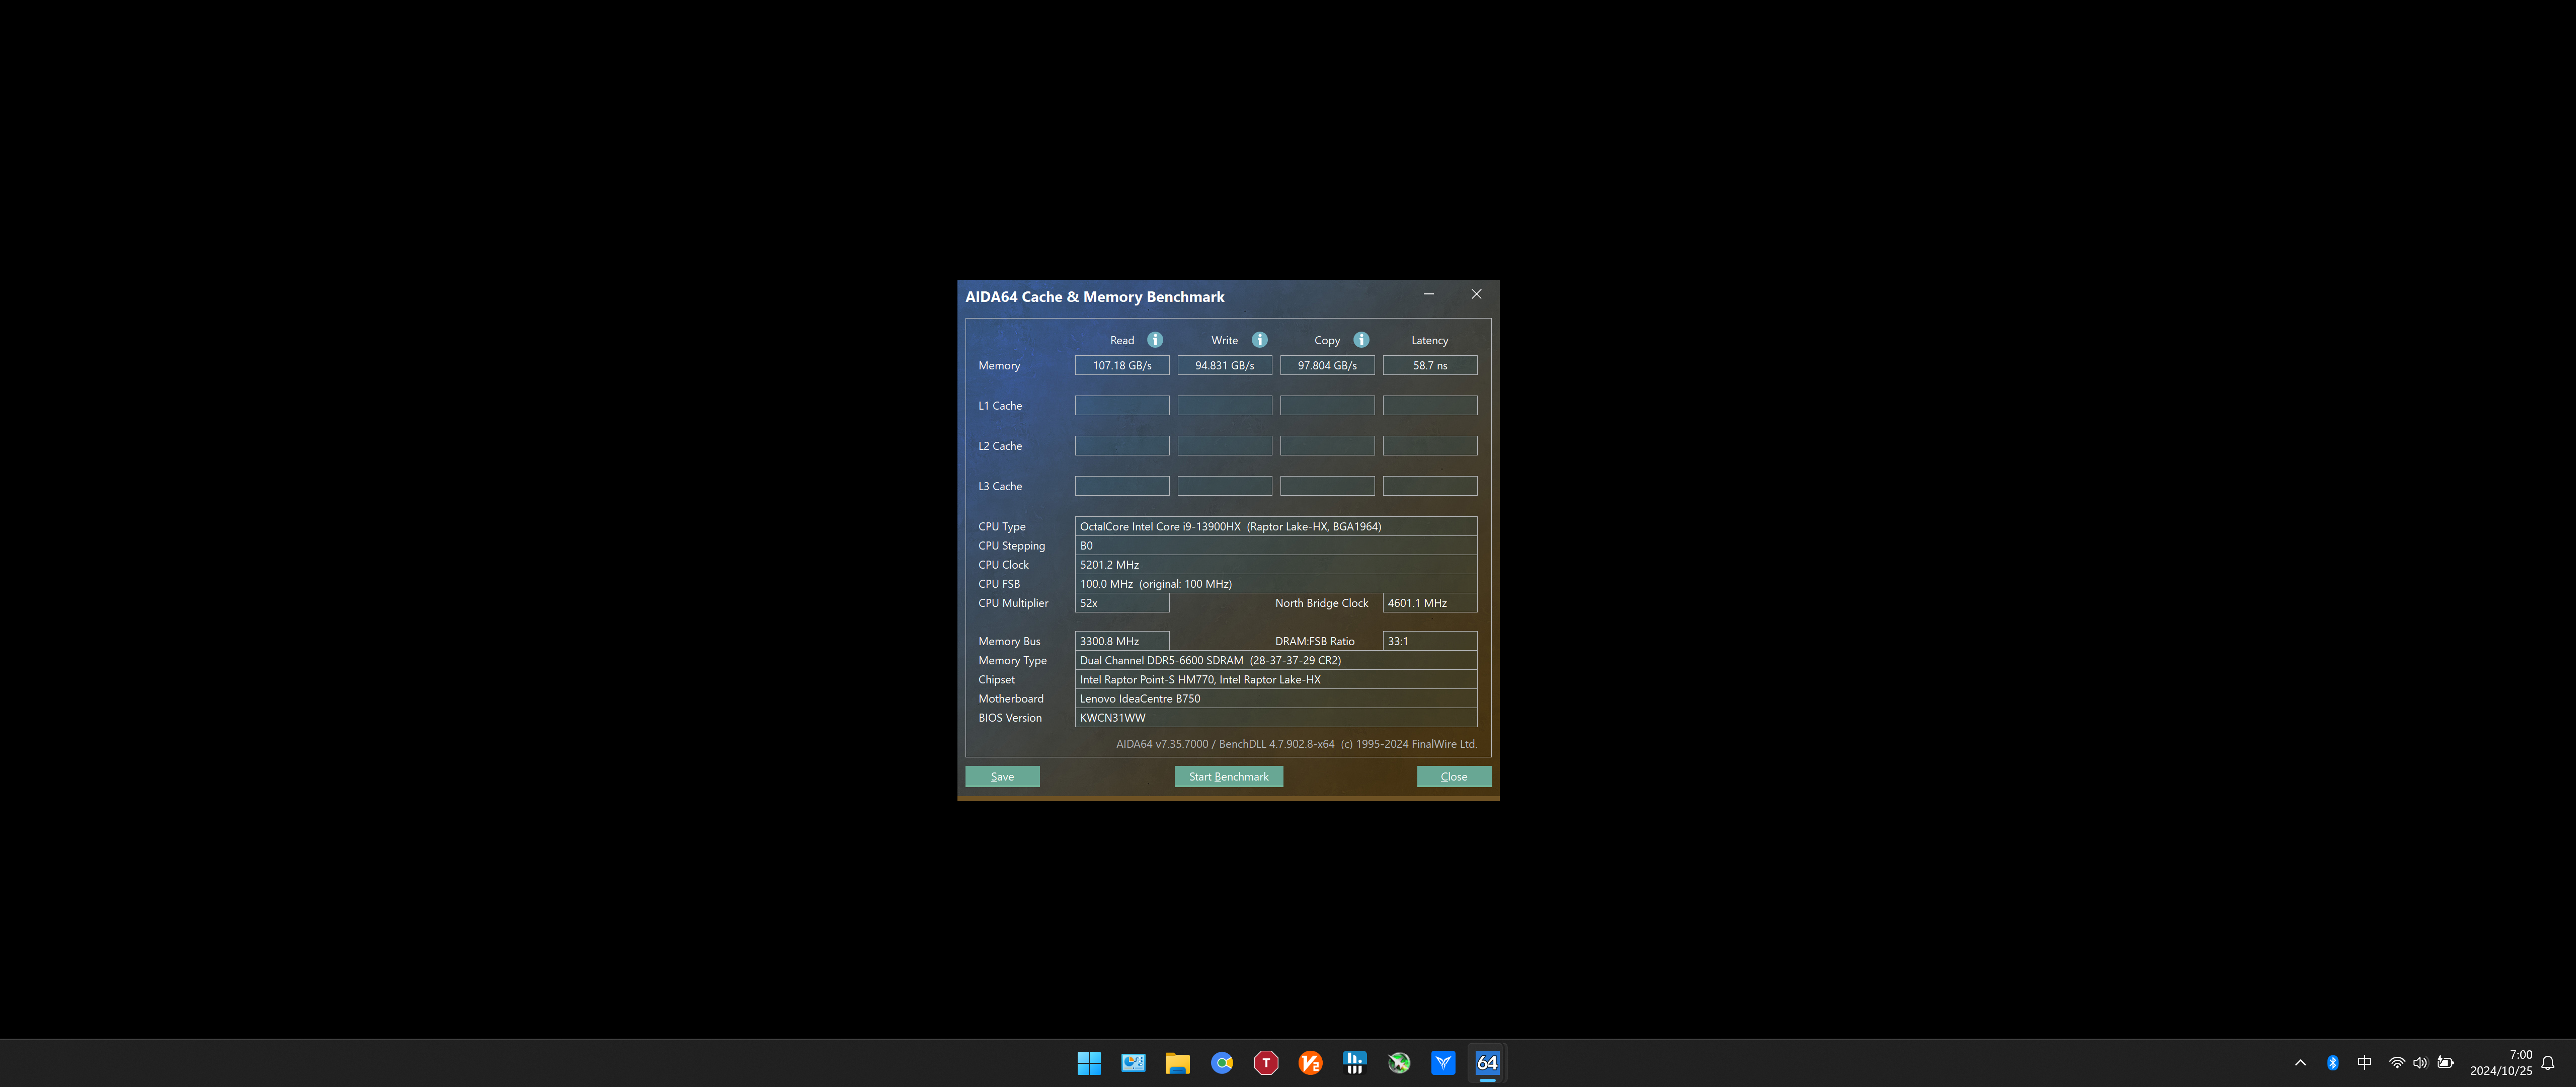
Task: Open Wi-Fi network settings in tray
Action: tap(2397, 1063)
